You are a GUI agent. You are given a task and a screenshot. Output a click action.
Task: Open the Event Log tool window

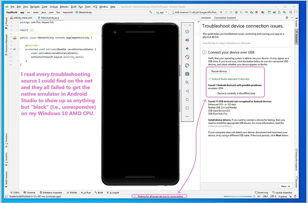pos(261,193)
